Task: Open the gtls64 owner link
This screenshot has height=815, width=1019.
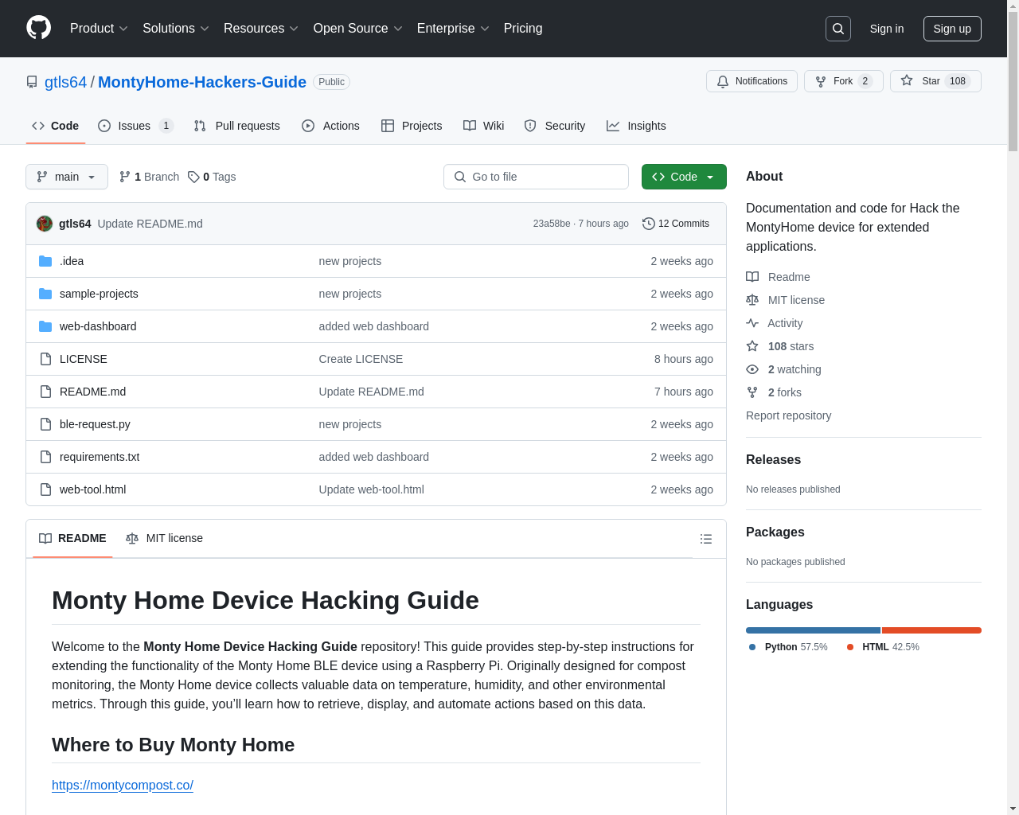Action: pyautogui.click(x=65, y=82)
